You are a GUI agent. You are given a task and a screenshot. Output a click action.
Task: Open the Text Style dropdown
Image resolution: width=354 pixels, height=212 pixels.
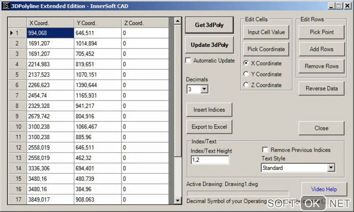coord(331,168)
